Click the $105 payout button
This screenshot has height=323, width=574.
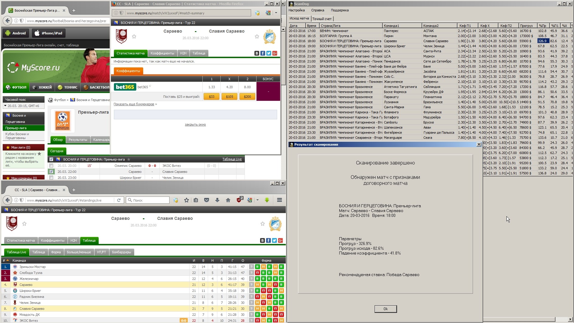[229, 97]
